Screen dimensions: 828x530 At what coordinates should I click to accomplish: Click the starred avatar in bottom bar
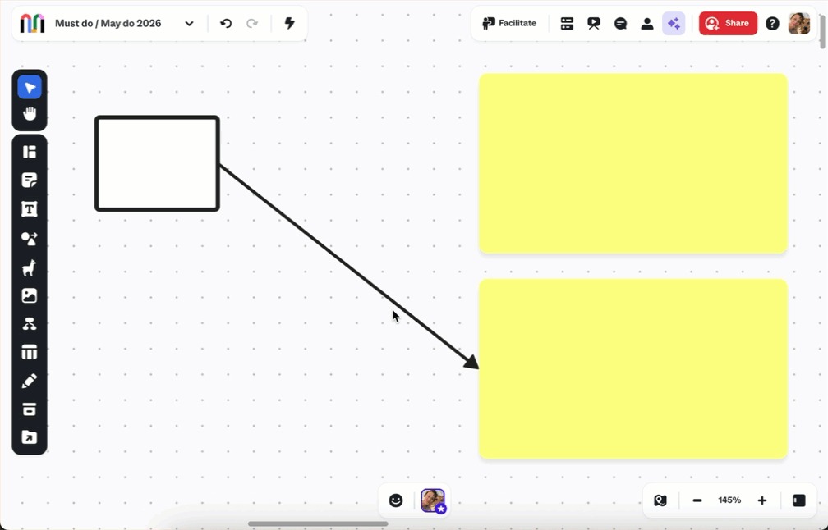pos(434,500)
